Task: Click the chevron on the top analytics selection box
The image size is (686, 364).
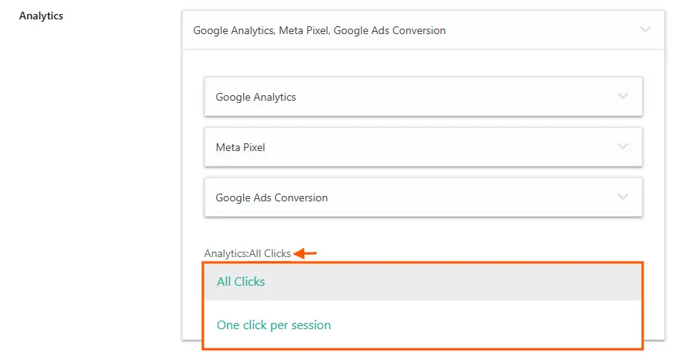Action: [x=645, y=30]
